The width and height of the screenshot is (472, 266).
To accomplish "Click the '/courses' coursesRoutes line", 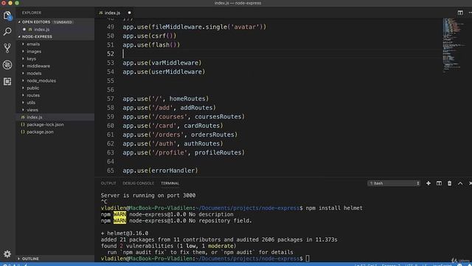I will [184, 117].
